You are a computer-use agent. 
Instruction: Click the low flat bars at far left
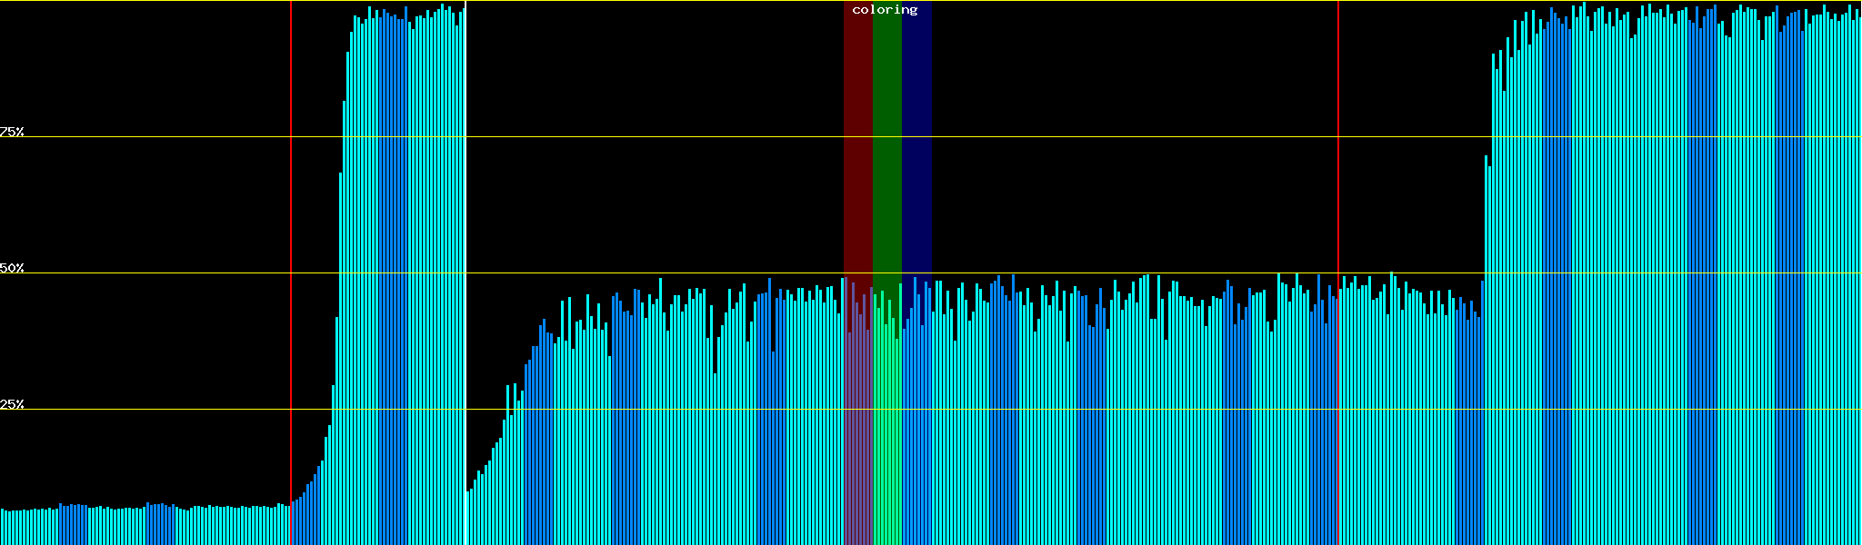(x=136, y=527)
